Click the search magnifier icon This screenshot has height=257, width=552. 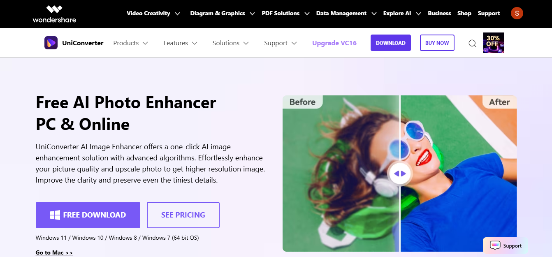[x=473, y=43]
